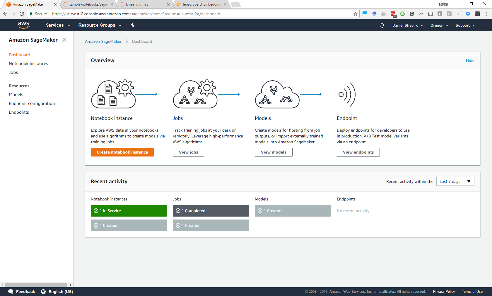Click the Create notebook instance button

[122, 152]
